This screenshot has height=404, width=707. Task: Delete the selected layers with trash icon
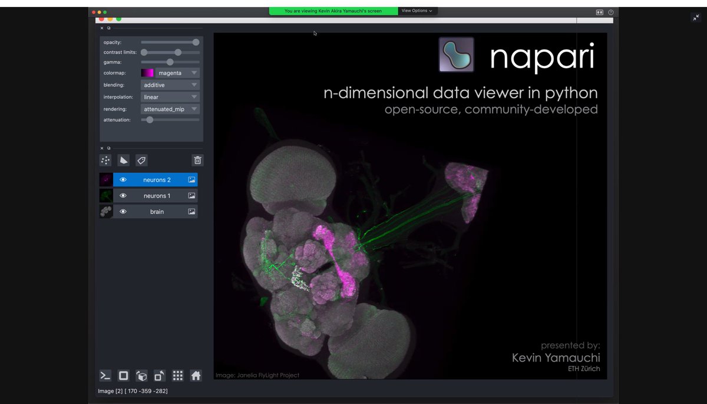197,160
